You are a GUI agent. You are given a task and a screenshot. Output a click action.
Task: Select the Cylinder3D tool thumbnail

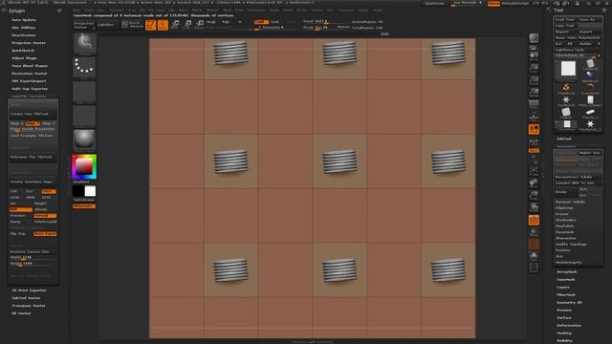[x=590, y=65]
